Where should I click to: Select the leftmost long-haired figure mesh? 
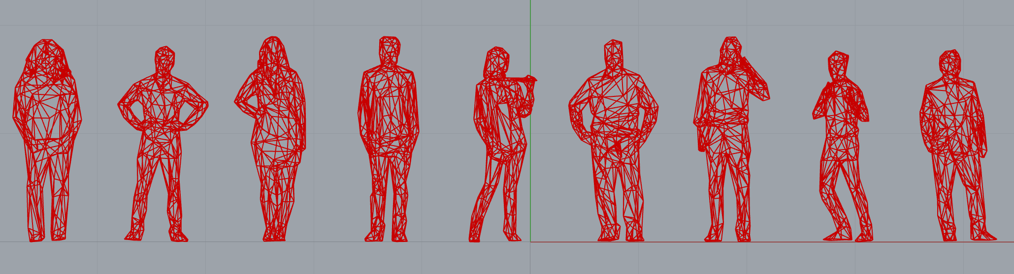click(x=47, y=140)
